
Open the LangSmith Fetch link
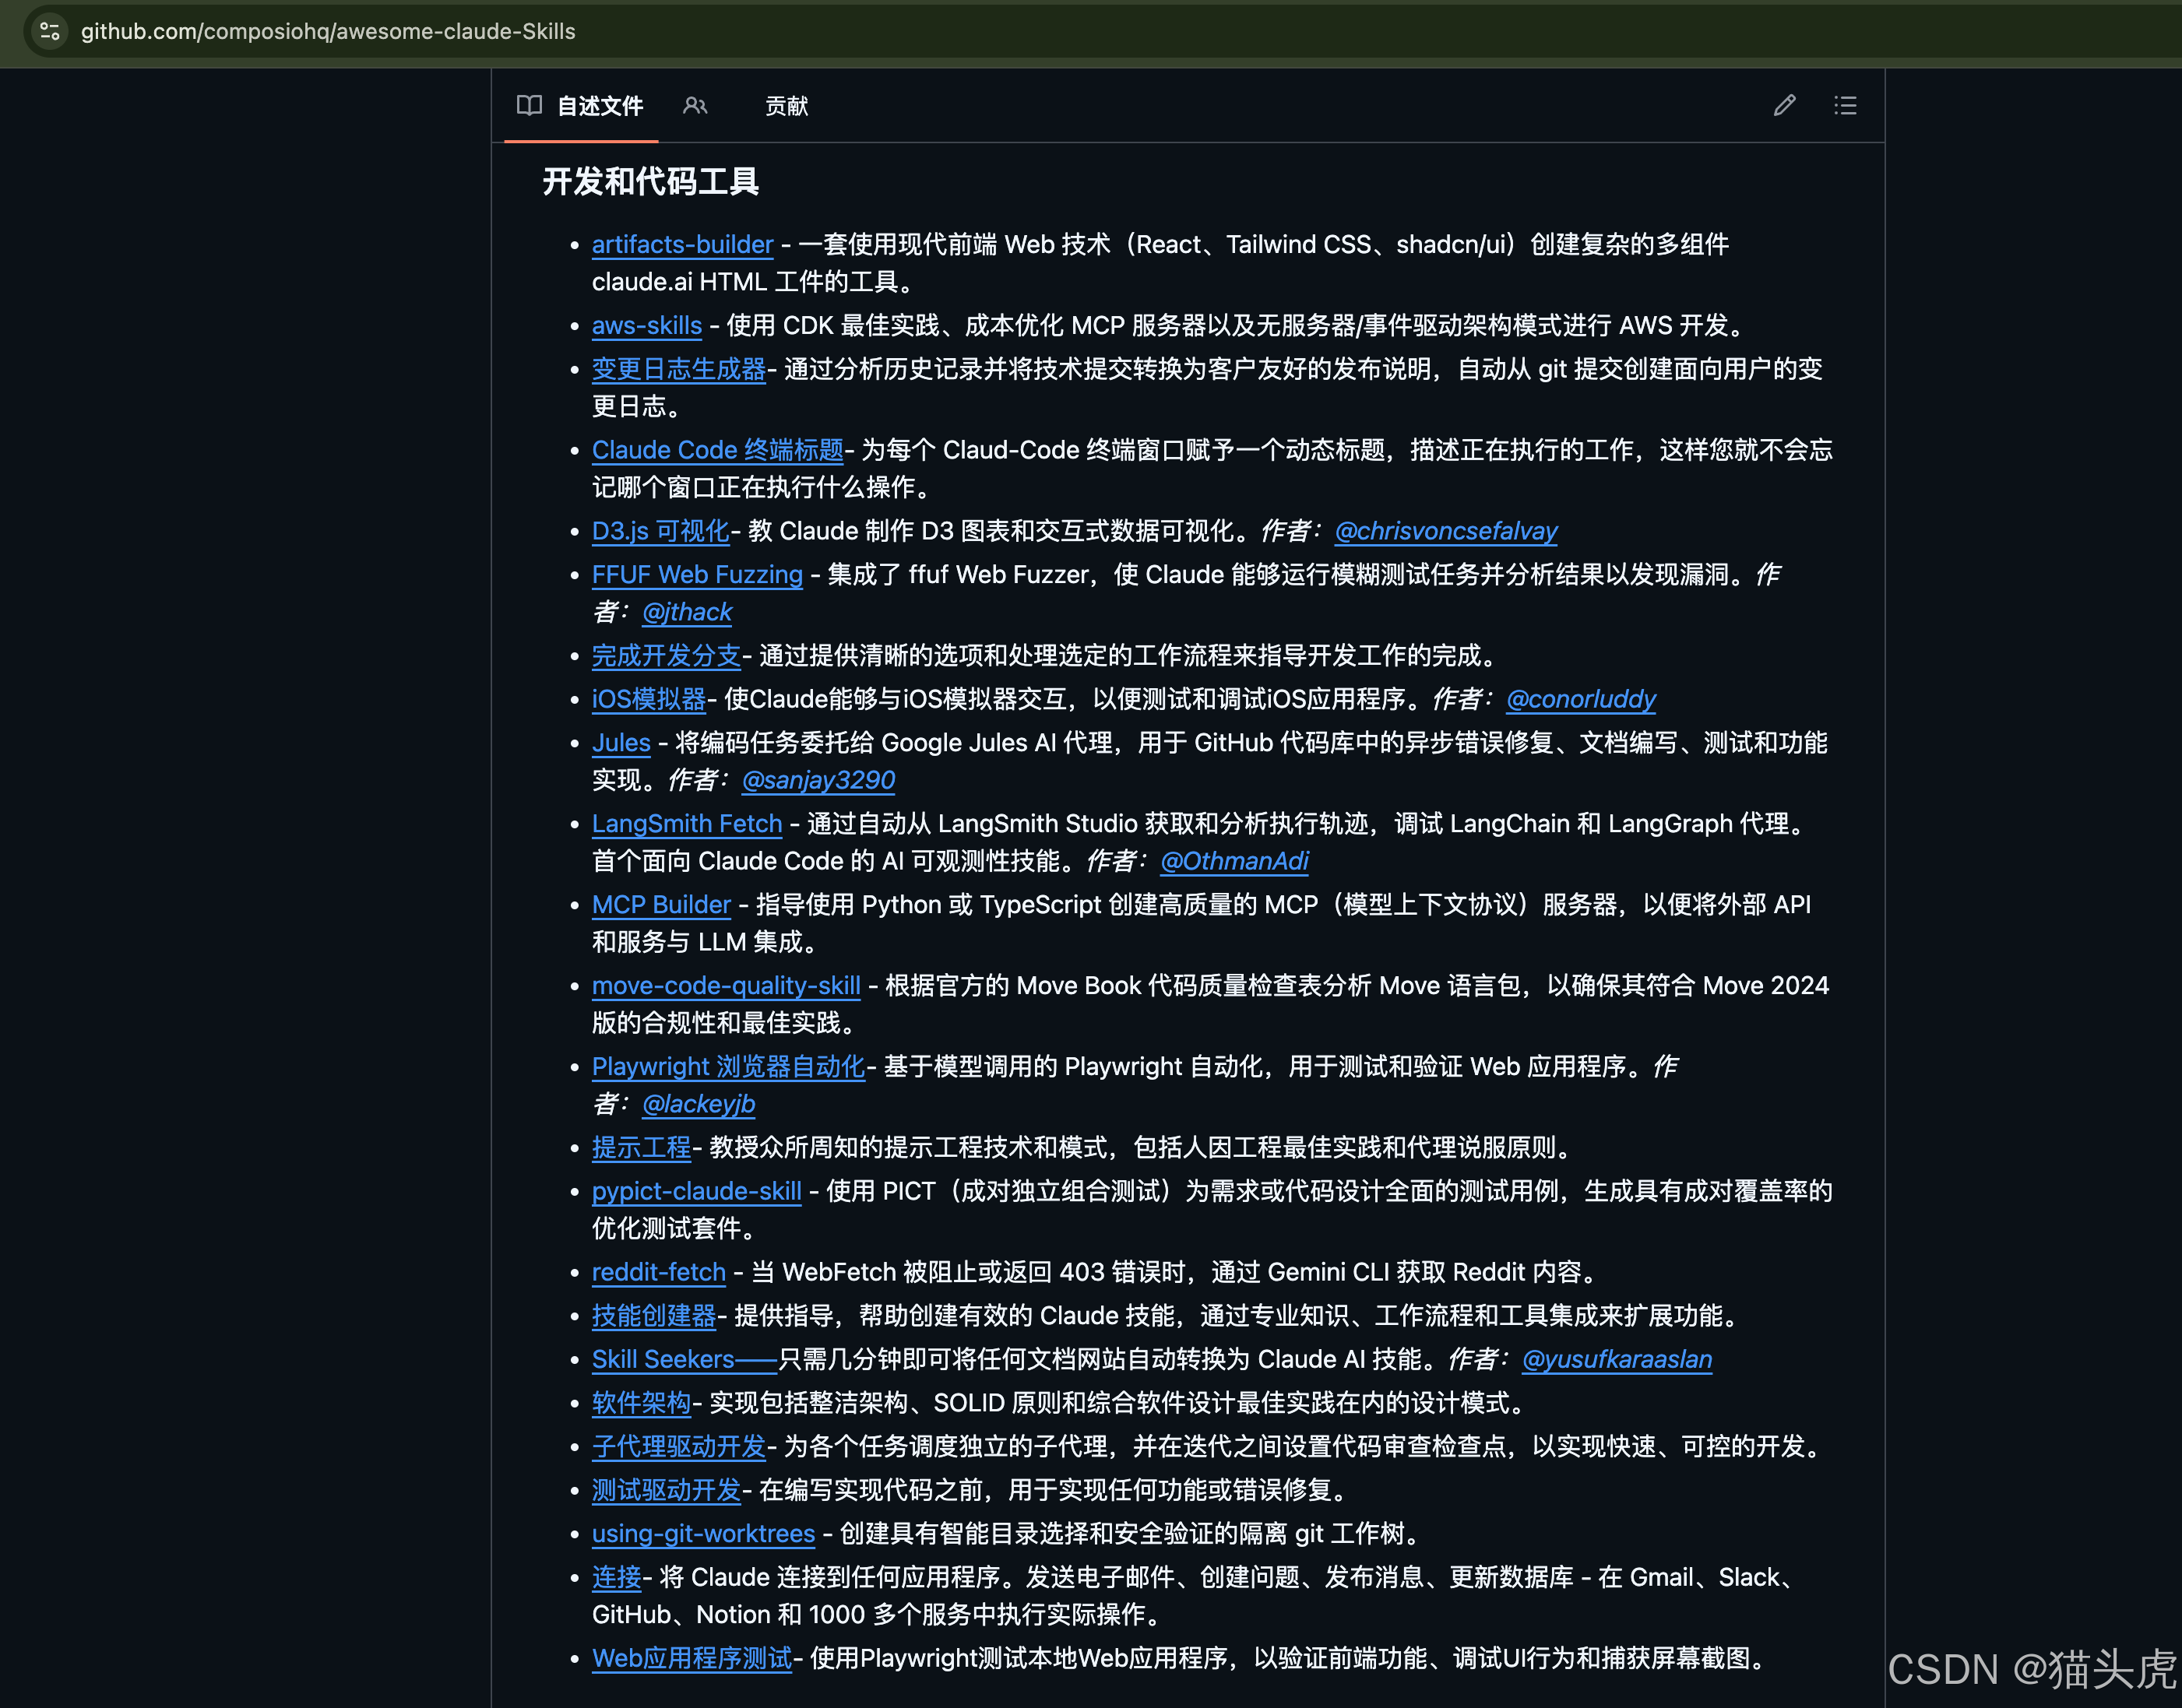pyautogui.click(x=686, y=823)
